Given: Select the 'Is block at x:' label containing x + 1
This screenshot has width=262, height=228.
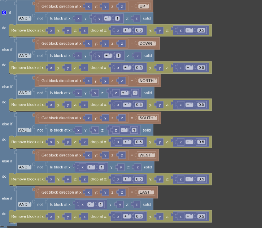Looking at the screenshot, I should pos(61,167).
